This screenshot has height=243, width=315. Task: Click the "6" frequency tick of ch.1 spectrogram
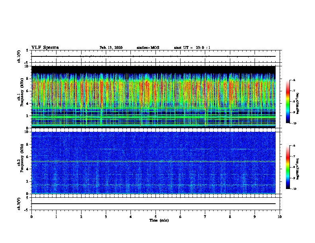(x=28, y=91)
